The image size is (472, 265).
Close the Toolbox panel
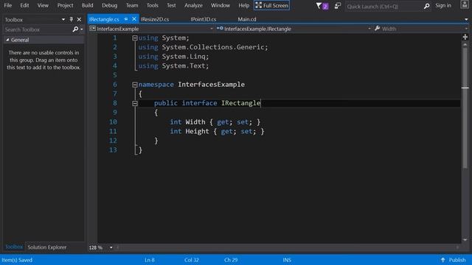79,20
